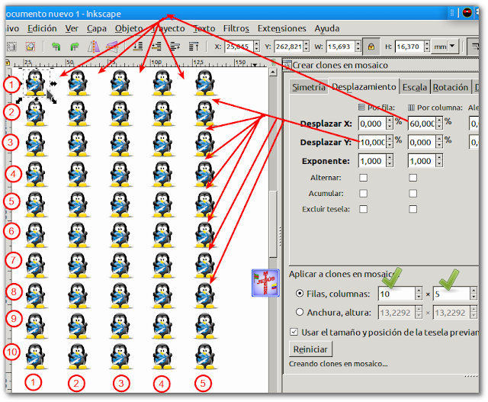Click the Y coordinate stepper arrows

click(x=307, y=47)
